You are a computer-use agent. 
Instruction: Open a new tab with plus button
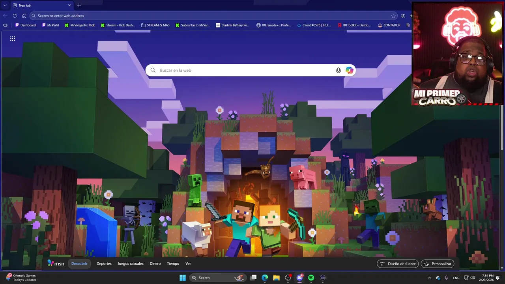pyautogui.click(x=79, y=6)
